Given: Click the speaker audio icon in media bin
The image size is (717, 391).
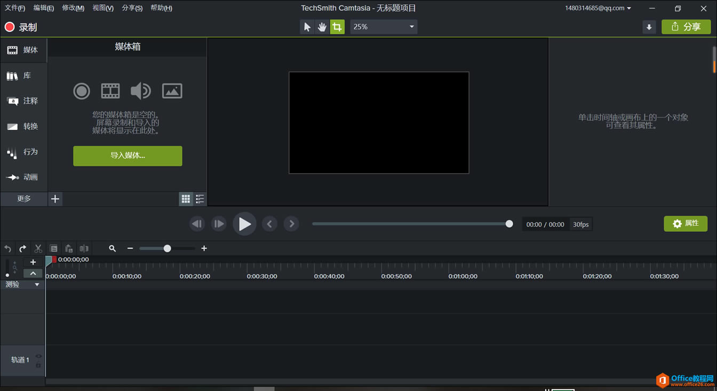Looking at the screenshot, I should [141, 91].
